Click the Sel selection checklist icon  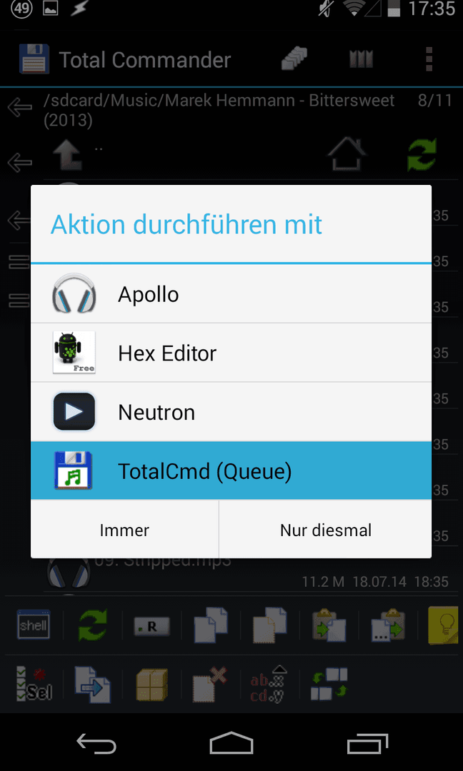(33, 683)
